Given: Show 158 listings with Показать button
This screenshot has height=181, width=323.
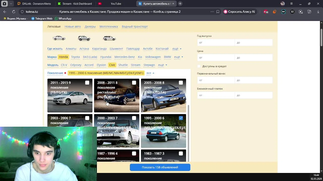Looking at the screenshot, I should click(x=160, y=167).
